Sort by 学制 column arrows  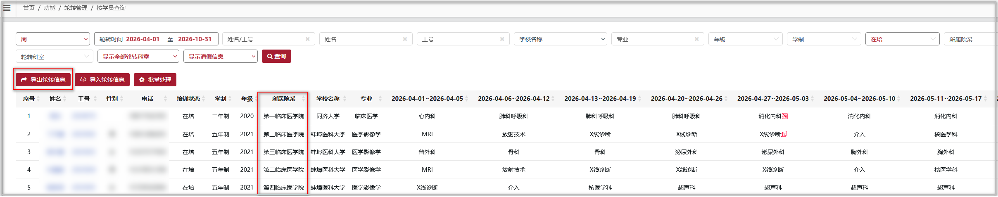(230, 99)
